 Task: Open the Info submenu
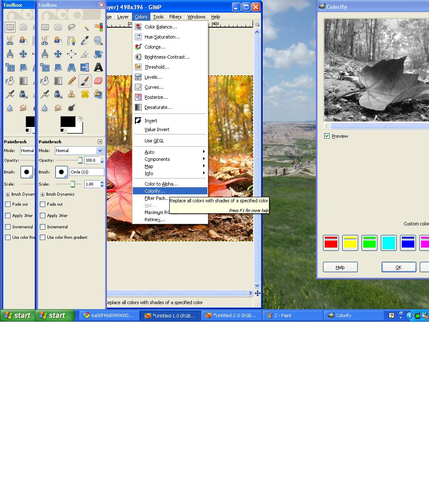[170, 173]
